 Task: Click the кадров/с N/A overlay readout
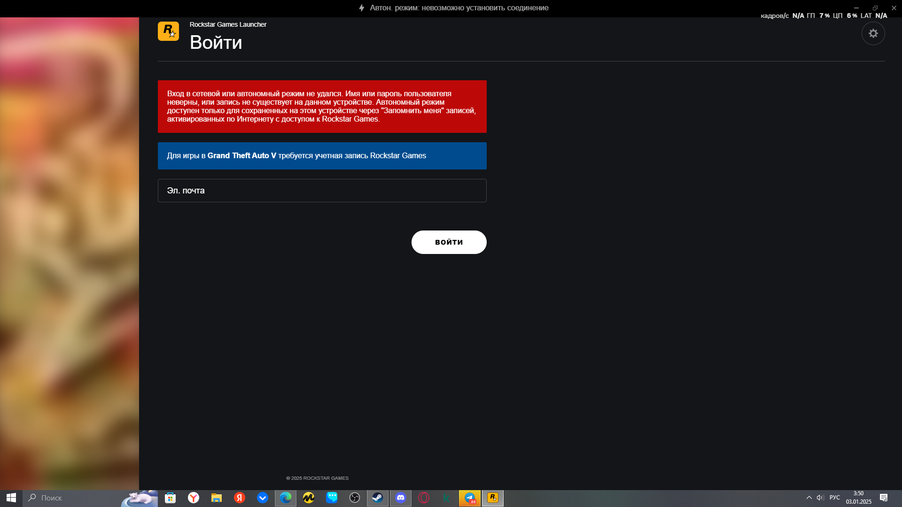point(782,16)
